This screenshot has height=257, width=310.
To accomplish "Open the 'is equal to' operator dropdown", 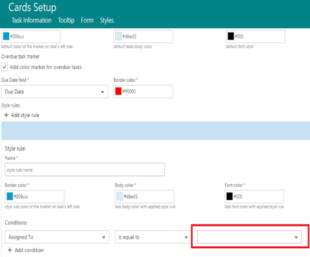I will tap(153, 237).
